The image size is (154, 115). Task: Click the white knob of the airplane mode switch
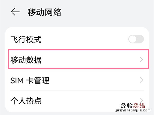133,39
